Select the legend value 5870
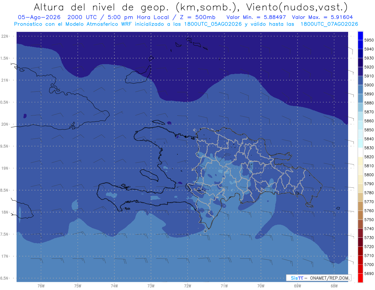 tap(369, 112)
